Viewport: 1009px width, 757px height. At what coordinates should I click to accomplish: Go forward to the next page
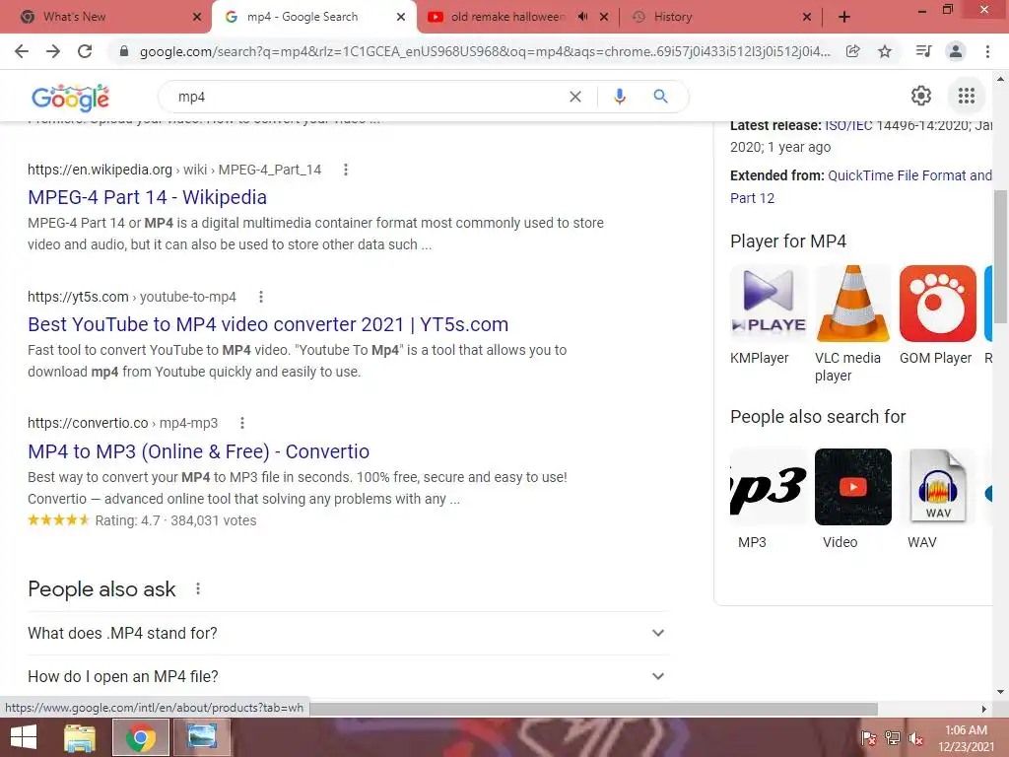[x=53, y=51]
